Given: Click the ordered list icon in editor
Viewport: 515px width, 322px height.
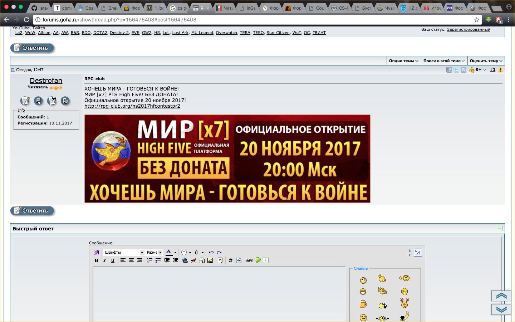Looking at the screenshot, I should click(149, 260).
